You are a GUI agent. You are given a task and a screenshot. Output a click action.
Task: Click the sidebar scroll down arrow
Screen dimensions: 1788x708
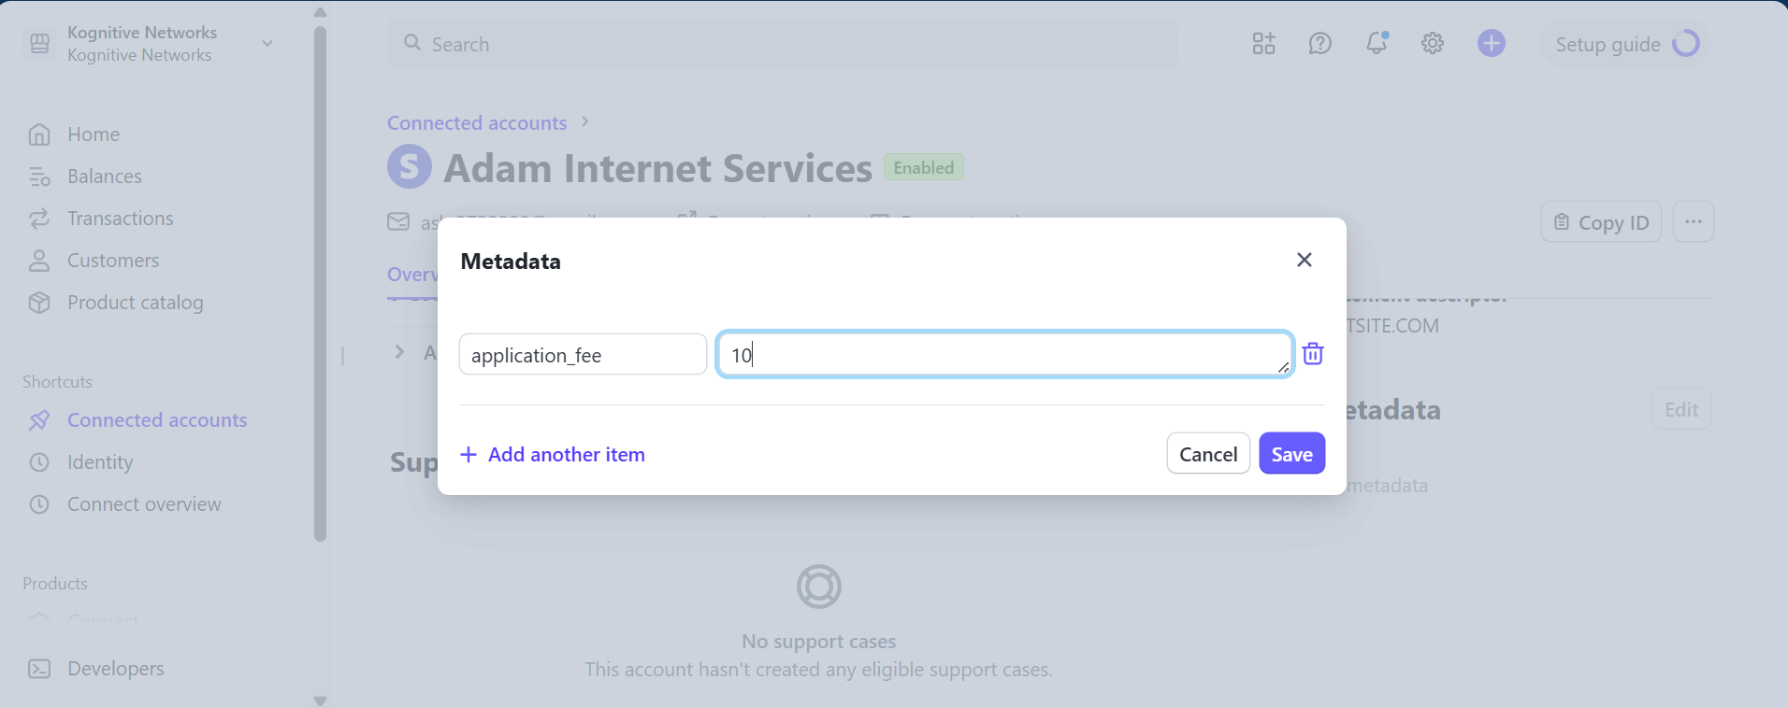pos(320,701)
